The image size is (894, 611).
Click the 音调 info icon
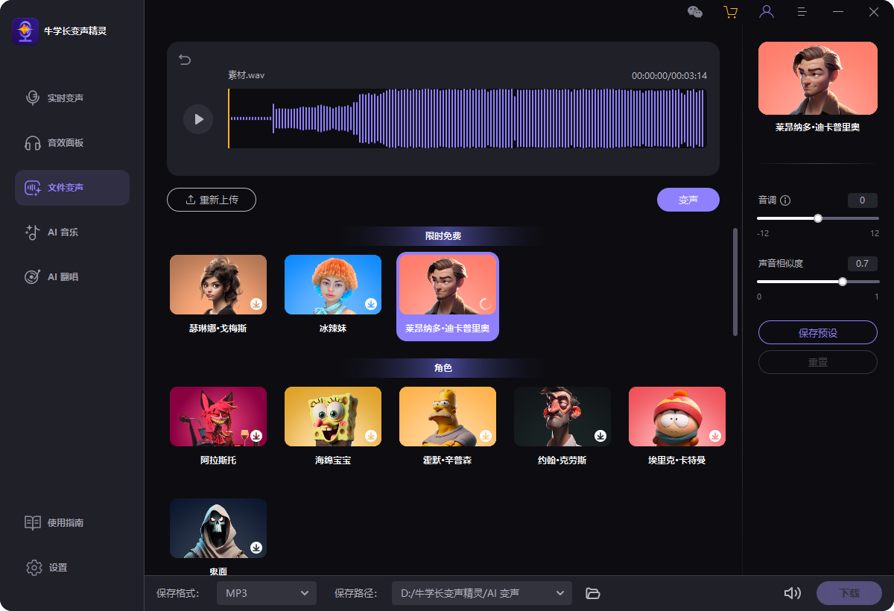pos(785,200)
